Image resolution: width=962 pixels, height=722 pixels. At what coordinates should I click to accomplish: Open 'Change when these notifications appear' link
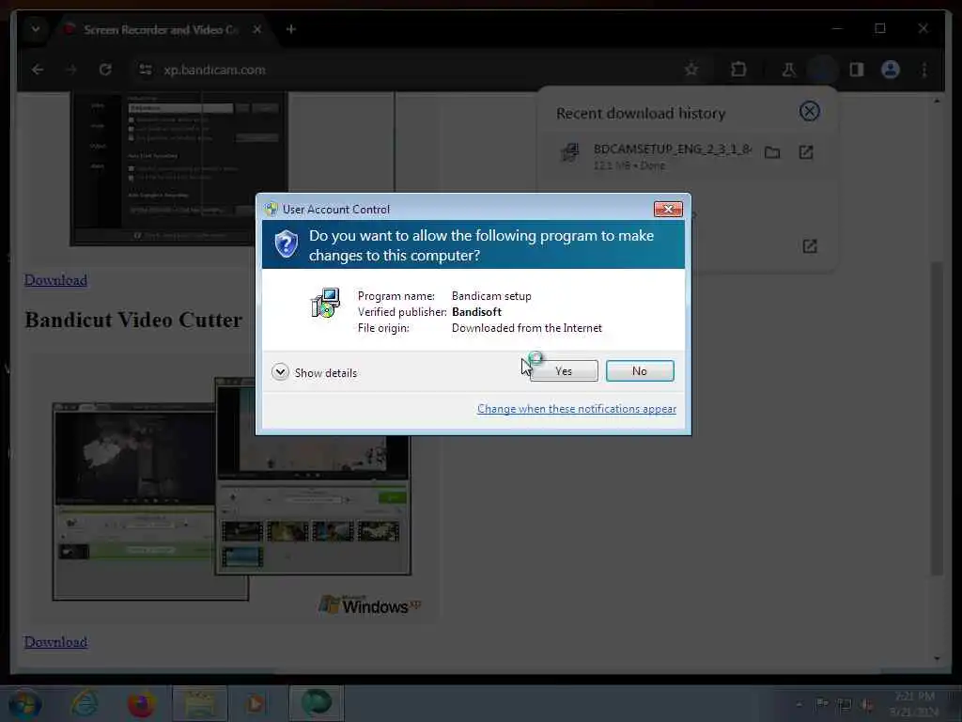577,409
